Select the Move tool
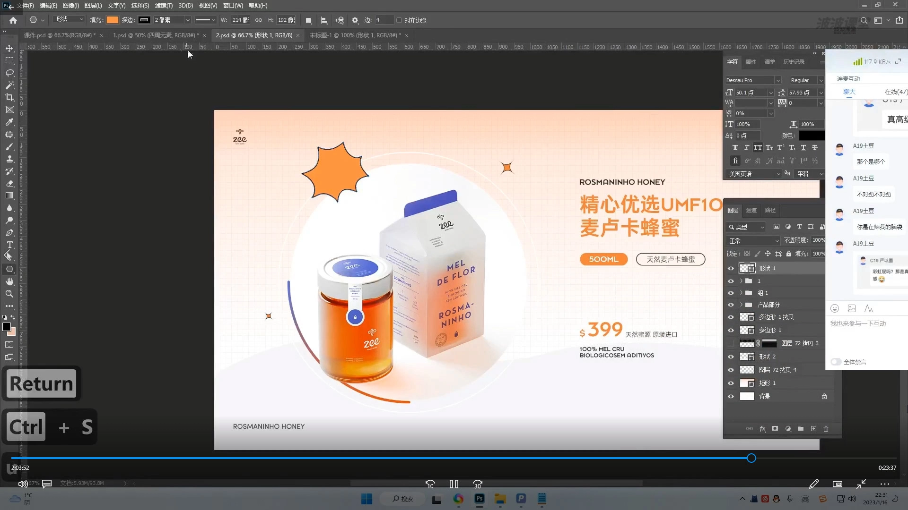This screenshot has width=908, height=510. (9, 49)
